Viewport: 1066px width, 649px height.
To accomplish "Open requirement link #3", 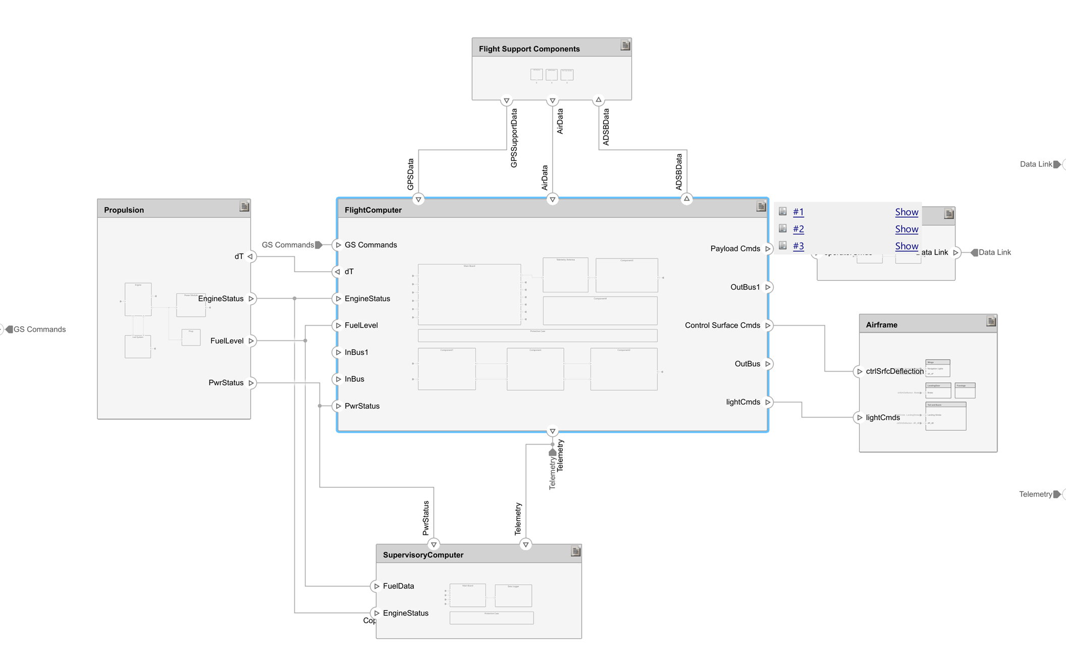I will coord(798,246).
